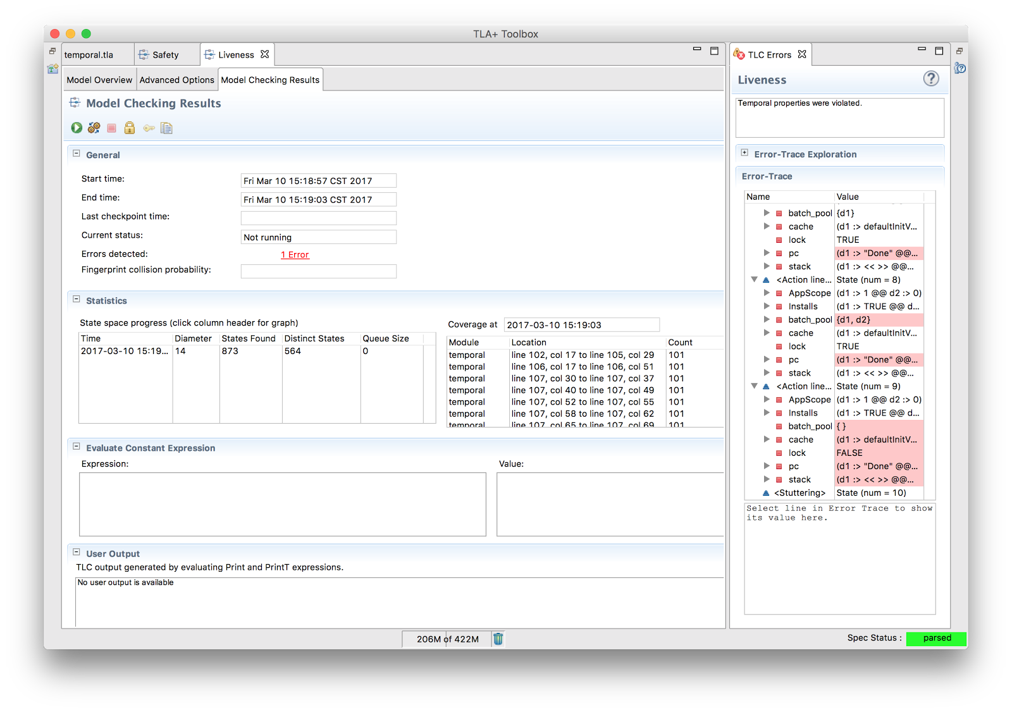Select coverage row line 106, col 17

pos(585,367)
